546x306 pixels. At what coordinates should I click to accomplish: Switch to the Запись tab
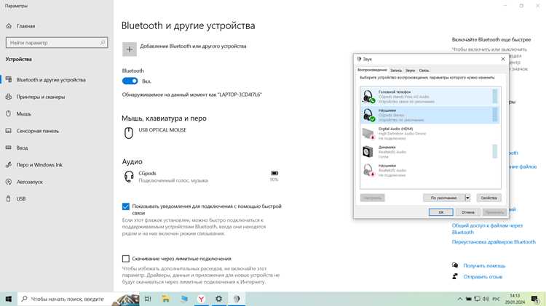[x=396, y=71]
